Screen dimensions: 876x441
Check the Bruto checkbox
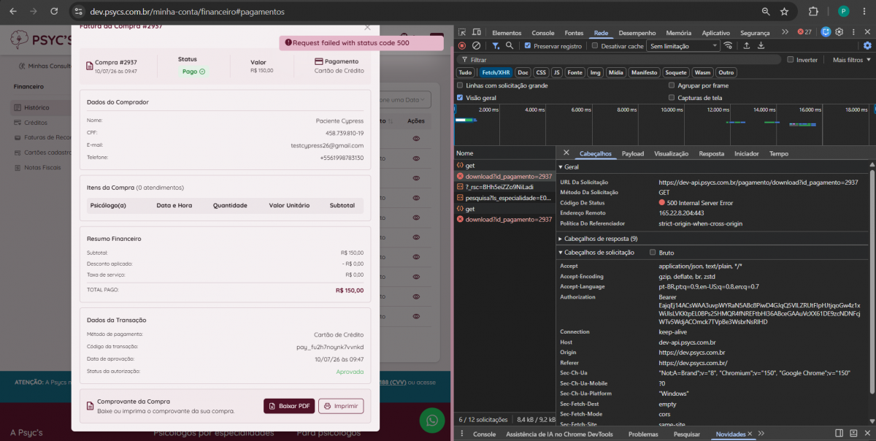[x=653, y=253]
